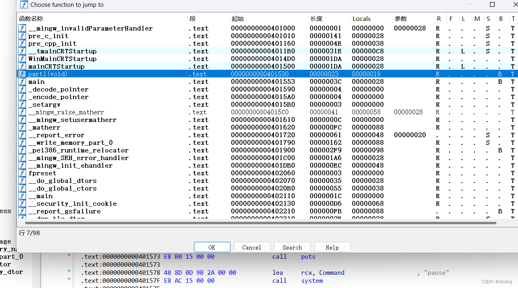Confirm jump with the OK button
The width and height of the screenshot is (518, 288).
point(212,247)
